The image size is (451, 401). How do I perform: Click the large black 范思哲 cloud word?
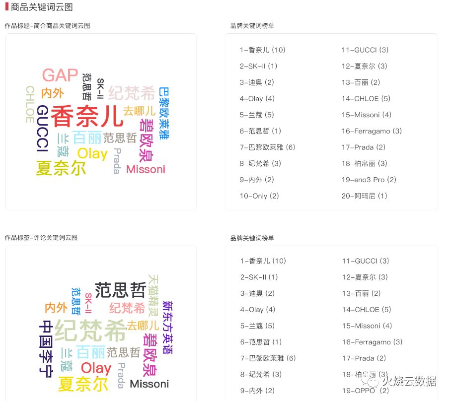(121, 290)
